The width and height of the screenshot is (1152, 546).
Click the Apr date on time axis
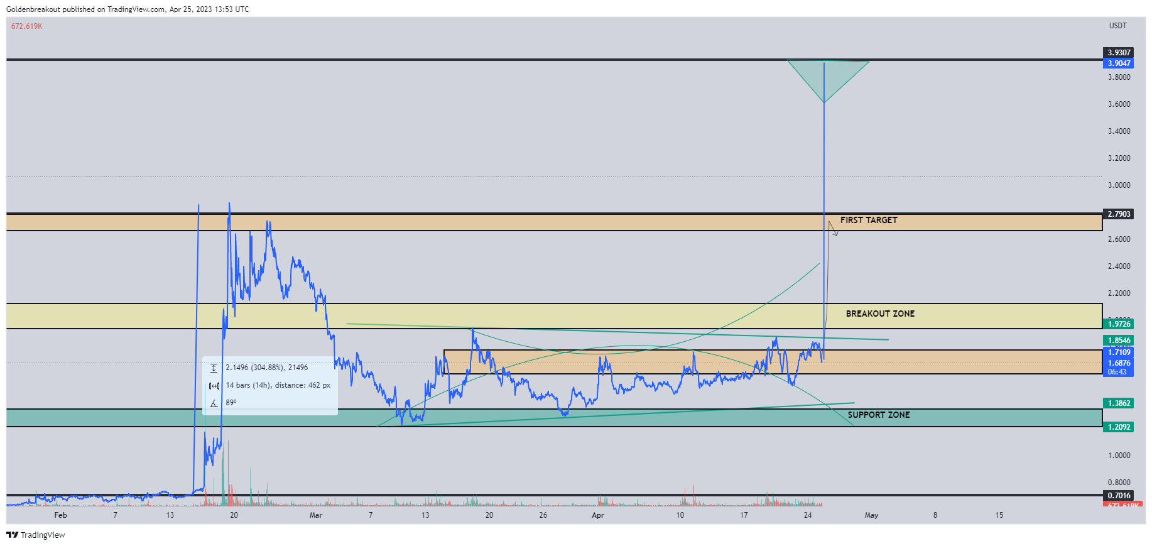pos(598,515)
